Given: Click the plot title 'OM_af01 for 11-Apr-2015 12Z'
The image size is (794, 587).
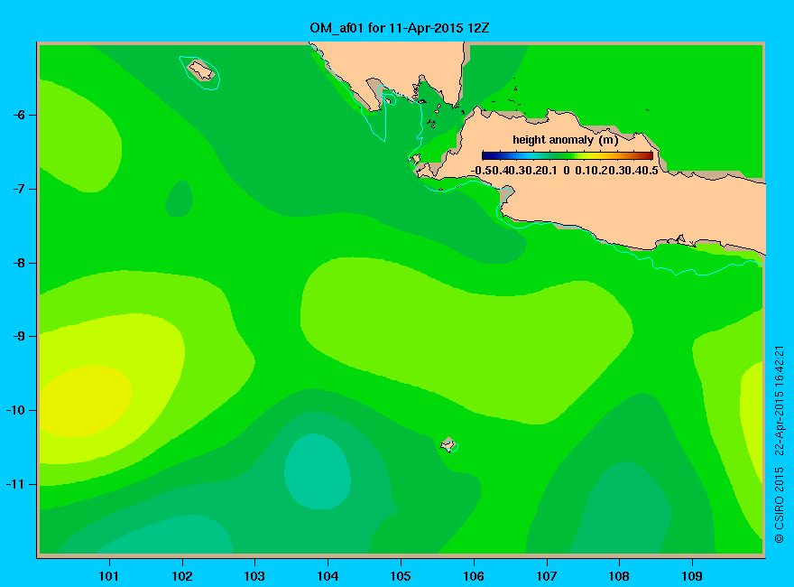Looking at the screenshot, I should point(400,28).
